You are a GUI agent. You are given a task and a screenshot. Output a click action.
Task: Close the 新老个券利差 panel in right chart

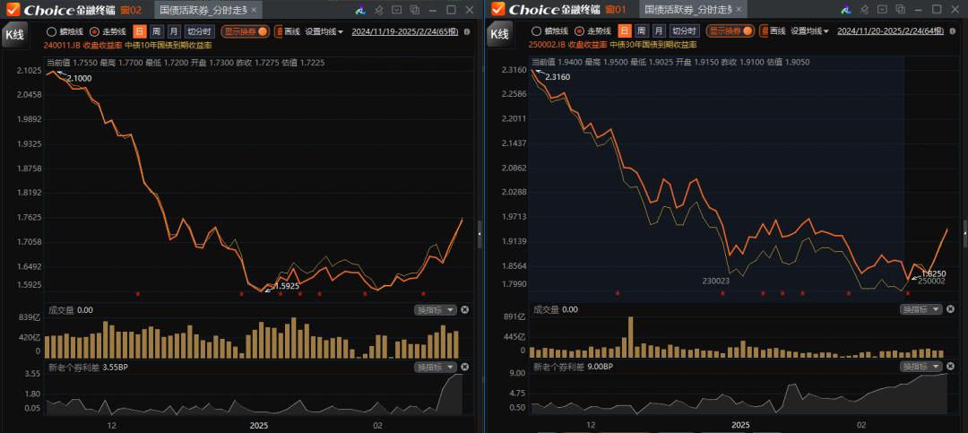tap(949, 367)
